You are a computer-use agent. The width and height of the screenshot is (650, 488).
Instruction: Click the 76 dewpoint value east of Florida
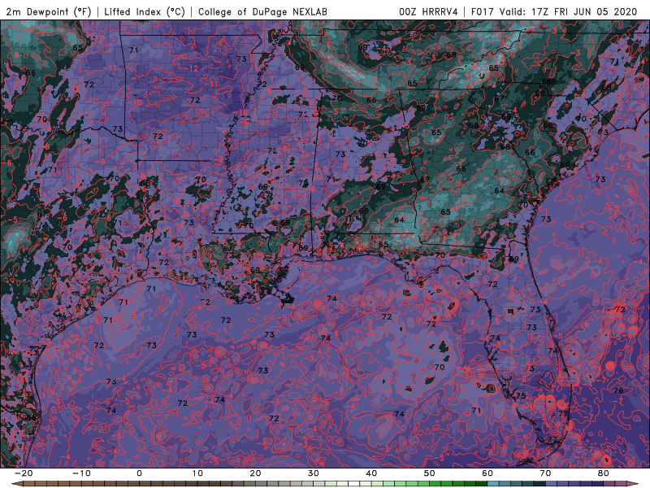point(618,390)
